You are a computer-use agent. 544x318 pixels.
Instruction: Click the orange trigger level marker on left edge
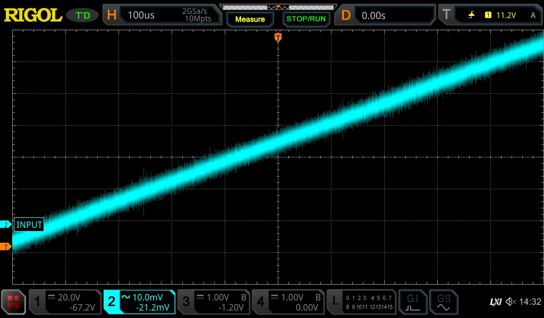(6, 247)
